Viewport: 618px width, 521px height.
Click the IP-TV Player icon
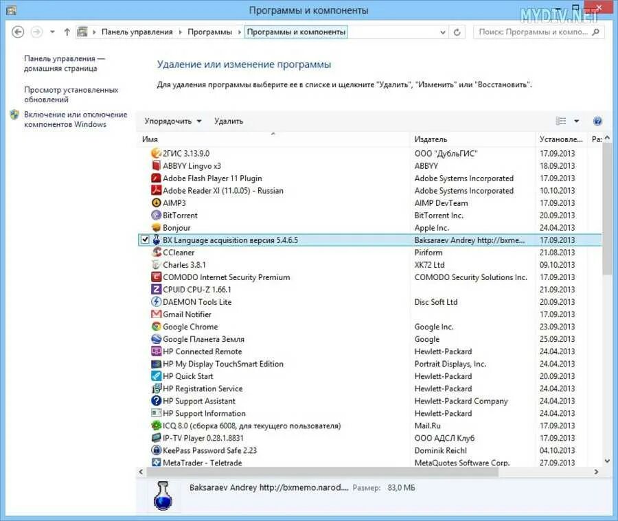click(x=157, y=438)
